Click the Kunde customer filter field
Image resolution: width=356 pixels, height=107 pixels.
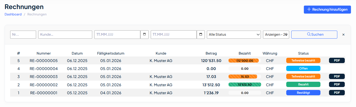point(65,35)
